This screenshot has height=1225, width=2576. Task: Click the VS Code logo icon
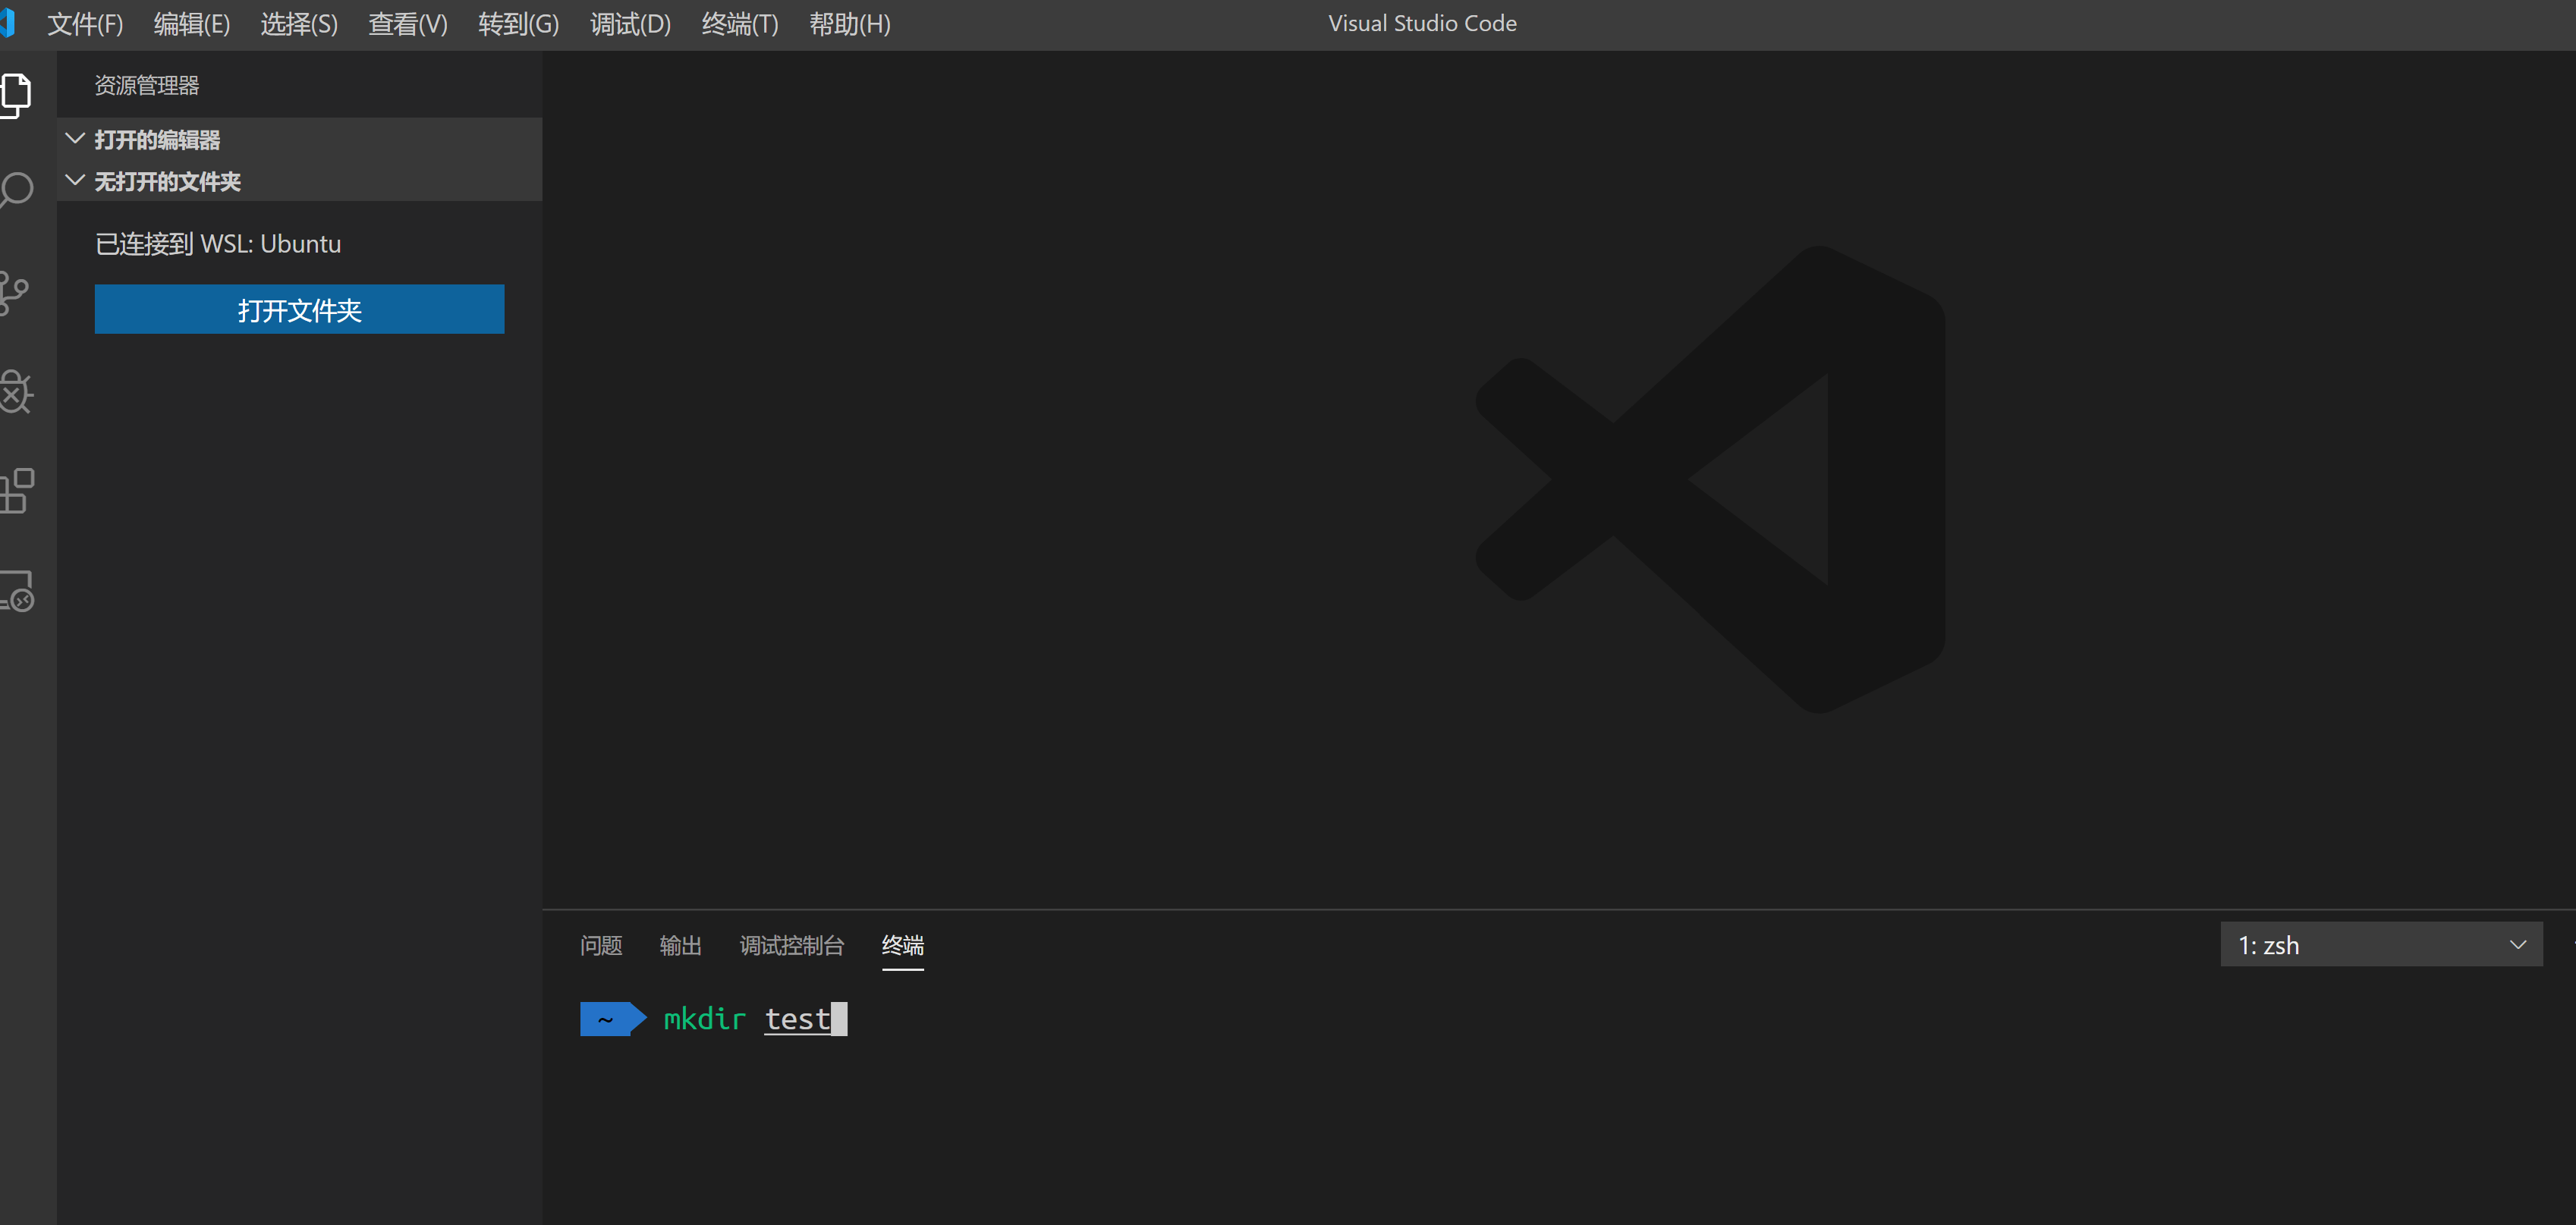(7, 23)
